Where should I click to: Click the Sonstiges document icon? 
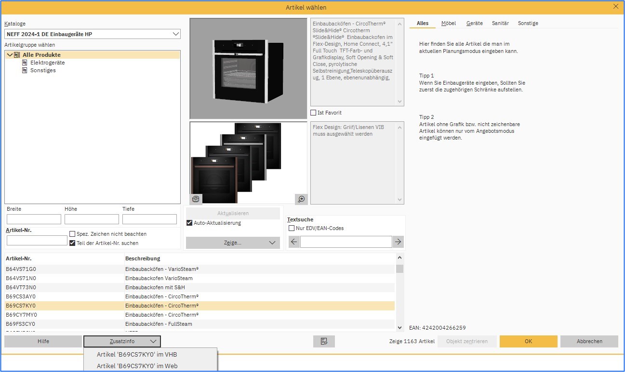[25, 70]
